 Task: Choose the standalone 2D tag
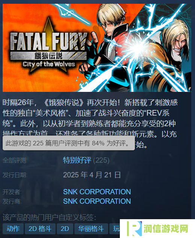pyautogui.click(x=65, y=229)
